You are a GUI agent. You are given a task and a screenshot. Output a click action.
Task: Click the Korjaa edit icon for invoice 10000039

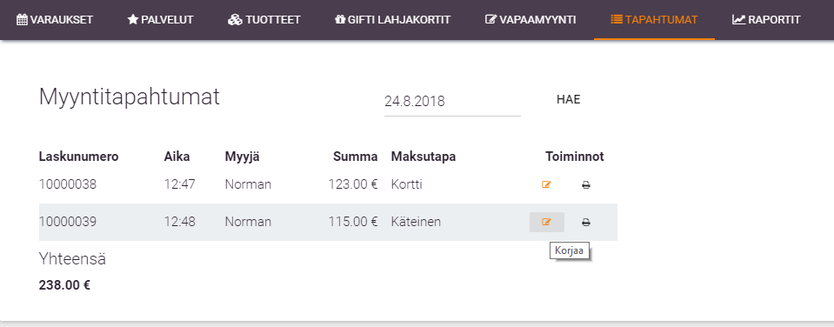[546, 223]
